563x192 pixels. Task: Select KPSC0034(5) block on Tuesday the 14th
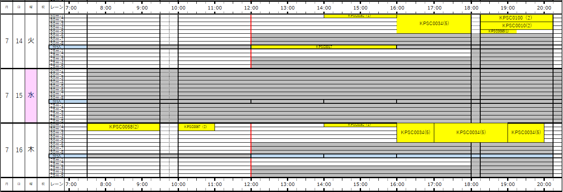[x=434, y=24]
